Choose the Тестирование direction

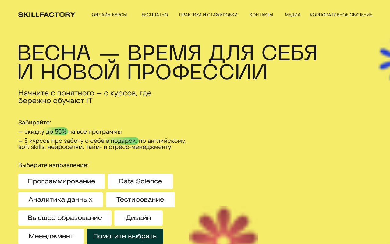tap(140, 199)
